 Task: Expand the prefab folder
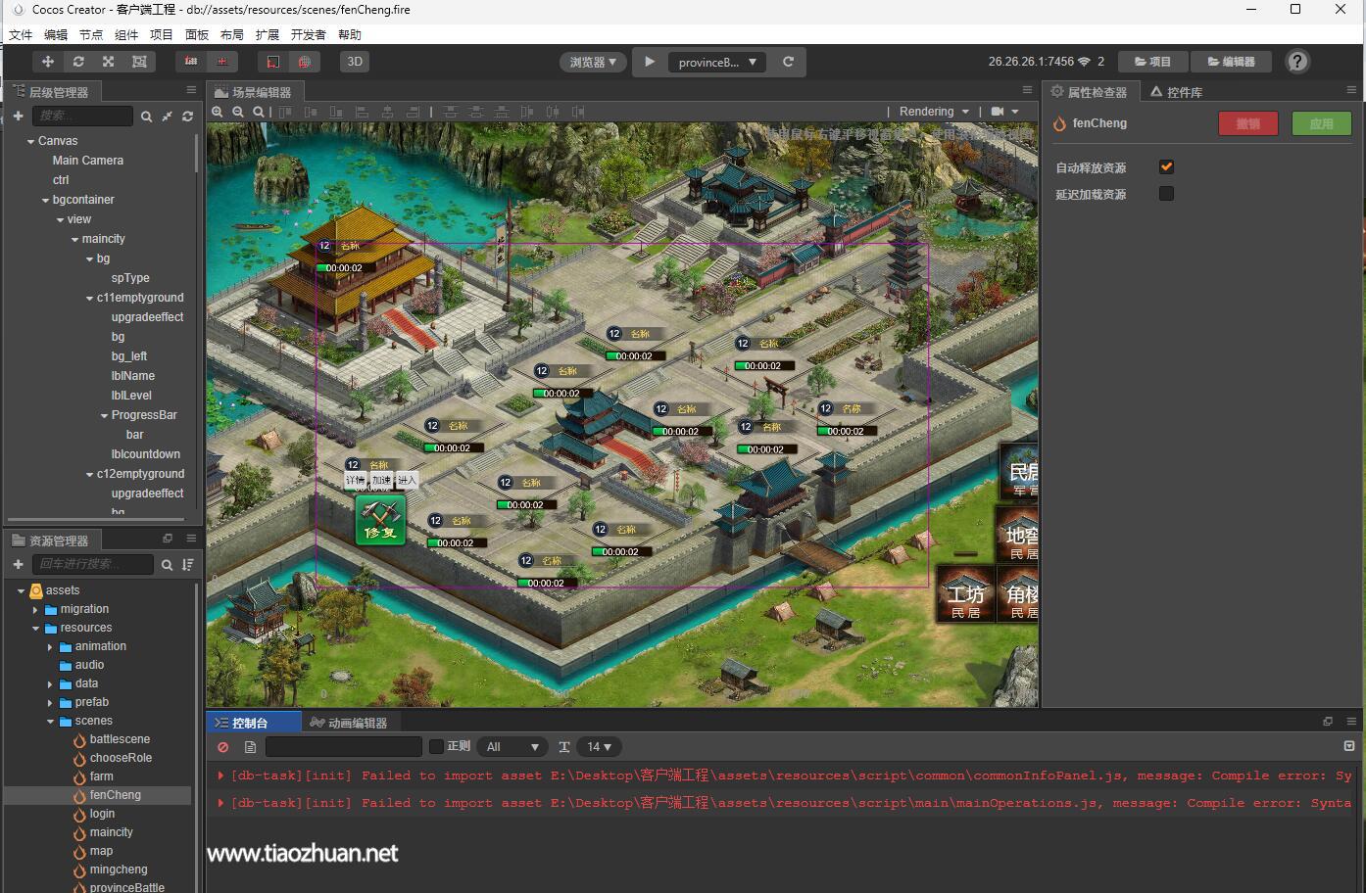pyautogui.click(x=50, y=703)
